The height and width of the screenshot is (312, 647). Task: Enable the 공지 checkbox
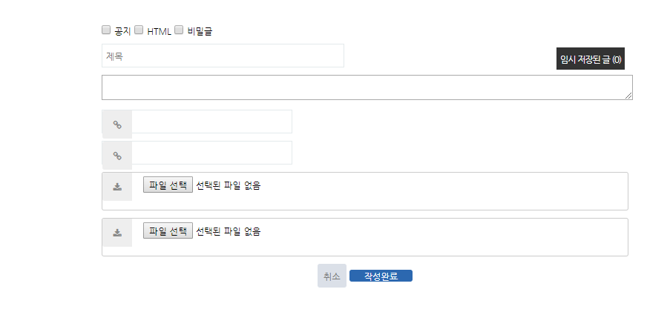pos(106,30)
